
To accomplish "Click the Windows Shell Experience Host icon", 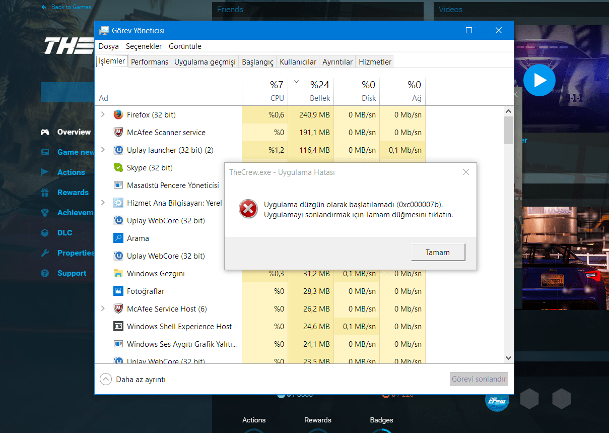I will tap(118, 326).
